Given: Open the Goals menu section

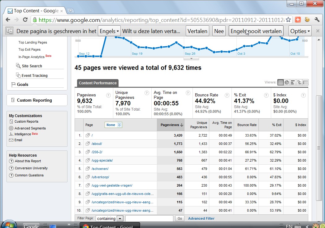Looking at the screenshot, I should tap(23, 84).
